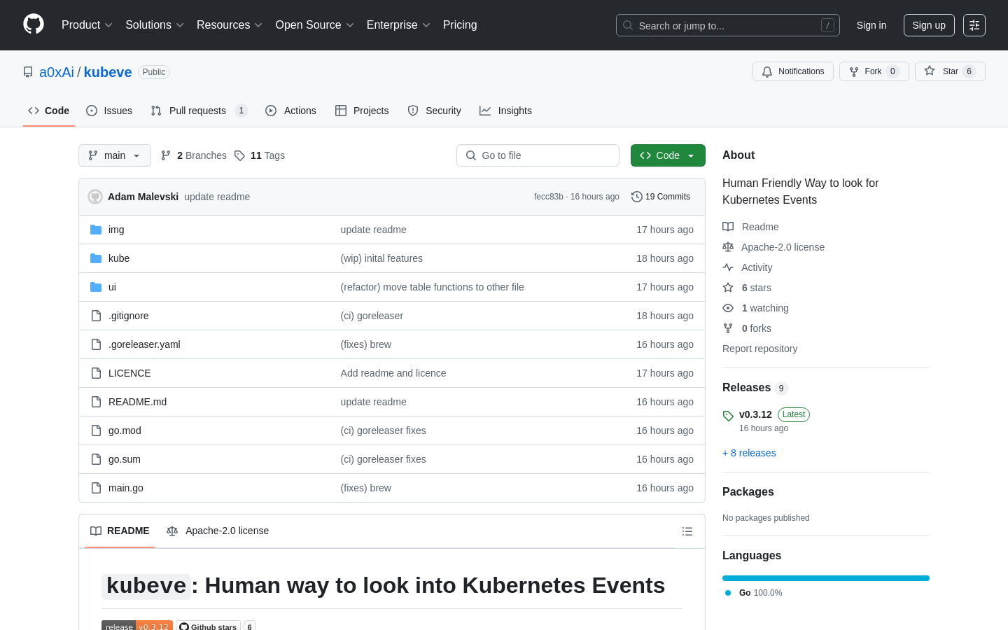View the 11 Tags page
Viewport: 1008px width, 630px height.
pos(260,155)
